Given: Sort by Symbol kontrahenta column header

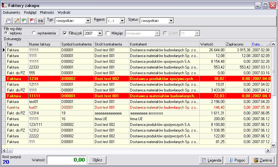Looking at the screenshot, I should click(77, 44).
